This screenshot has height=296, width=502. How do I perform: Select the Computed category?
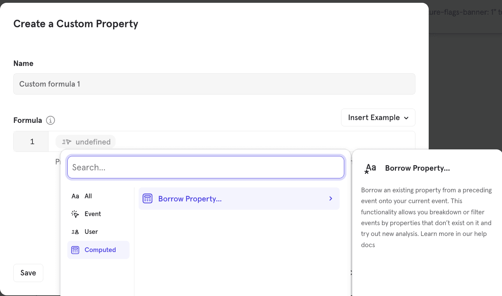tap(100, 250)
